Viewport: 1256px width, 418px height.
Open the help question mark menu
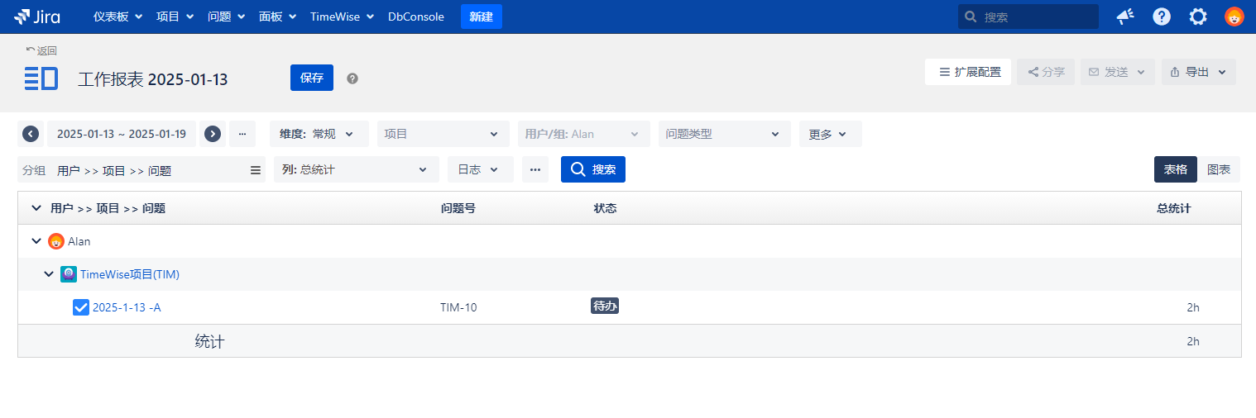point(1162,17)
